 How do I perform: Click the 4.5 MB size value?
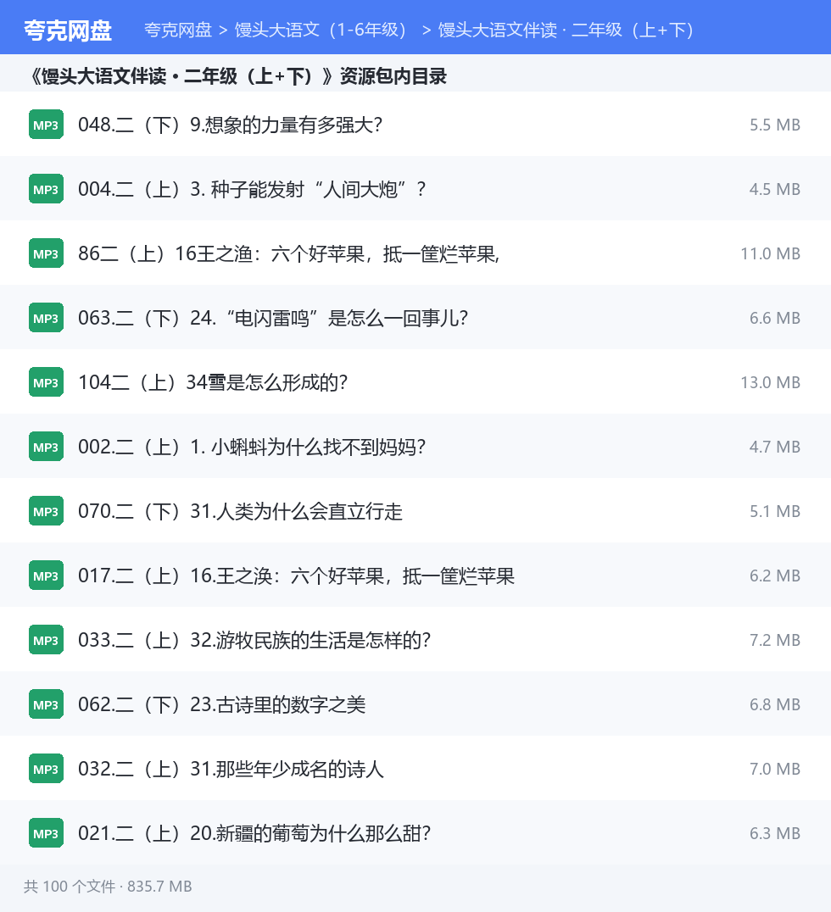774,189
